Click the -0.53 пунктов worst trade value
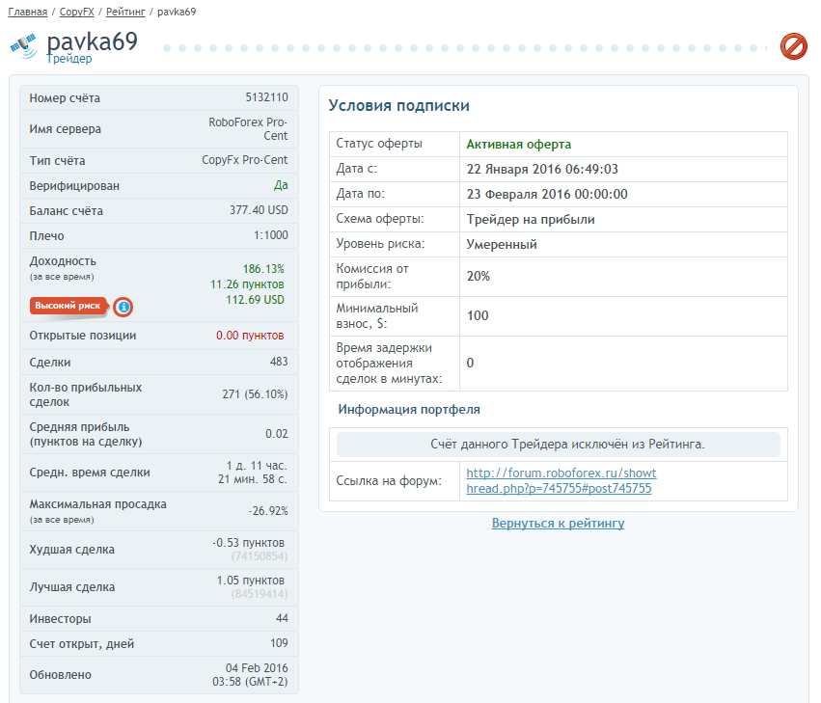The width and height of the screenshot is (821, 703). (x=248, y=543)
